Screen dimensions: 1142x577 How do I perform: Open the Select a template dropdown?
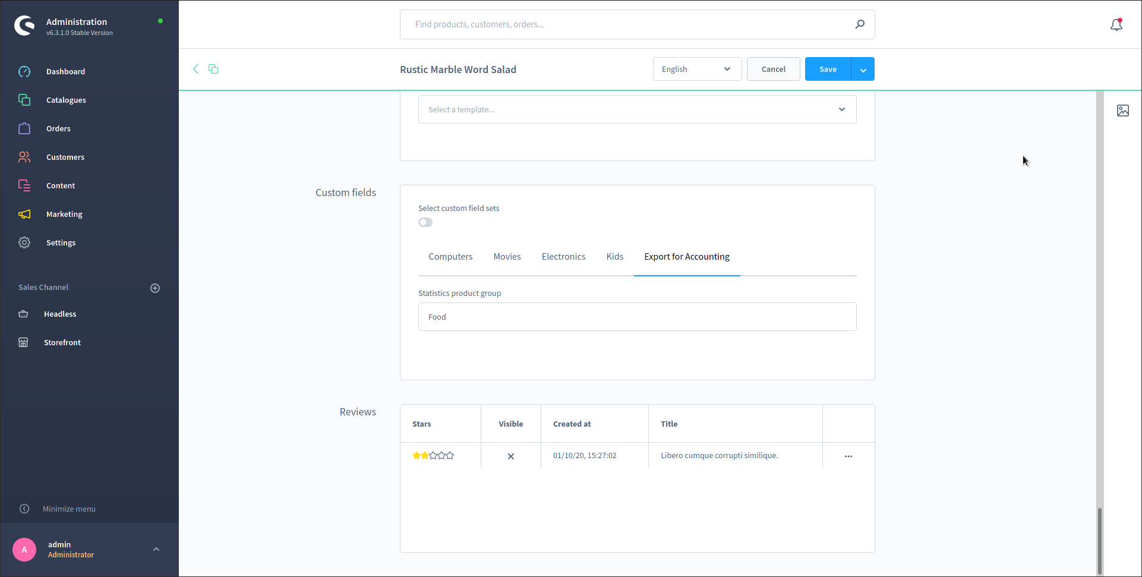(638, 109)
